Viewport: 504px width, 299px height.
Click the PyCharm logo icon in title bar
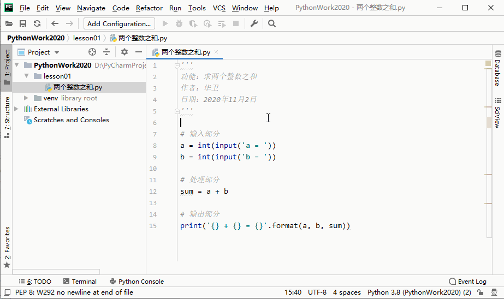[x=9, y=8]
